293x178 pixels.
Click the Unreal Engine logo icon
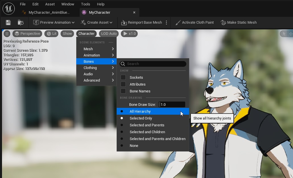click(9, 9)
